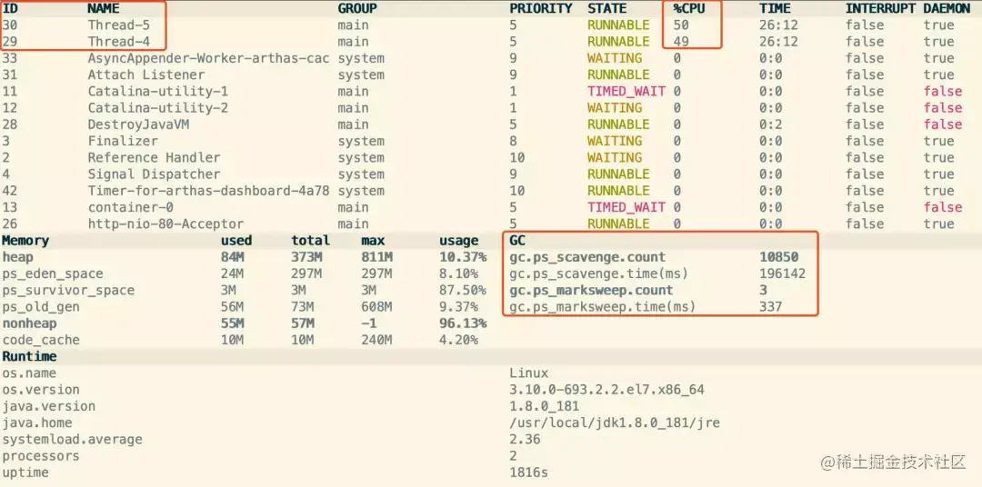Click the DestroyJavaVM daemon value false
This screenshot has height=487, width=982.
[x=943, y=124]
